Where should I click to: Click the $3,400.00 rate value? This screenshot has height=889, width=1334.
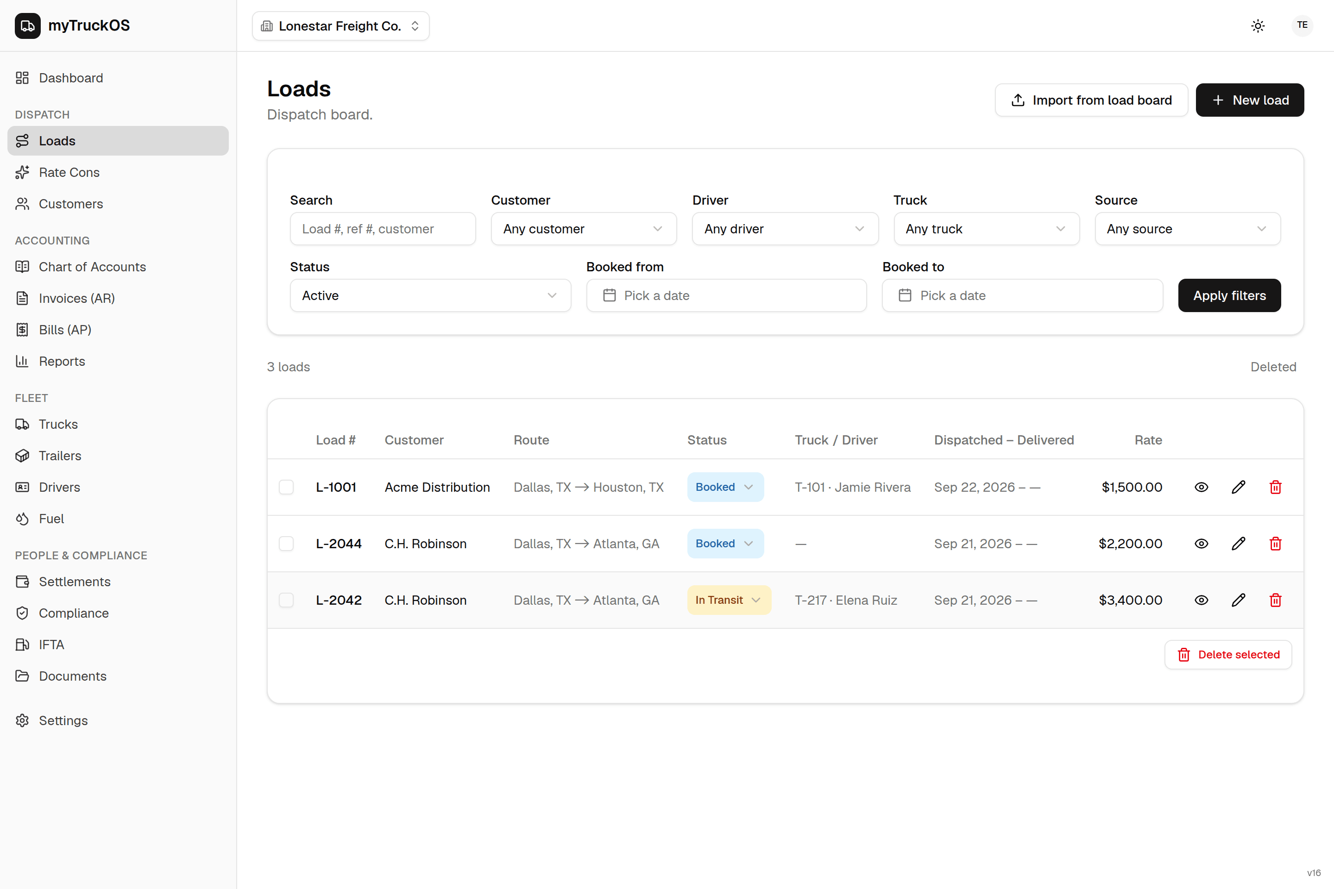(x=1130, y=600)
